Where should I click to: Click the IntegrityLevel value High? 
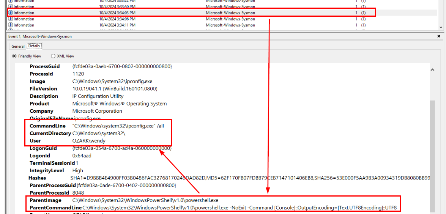click(x=78, y=170)
